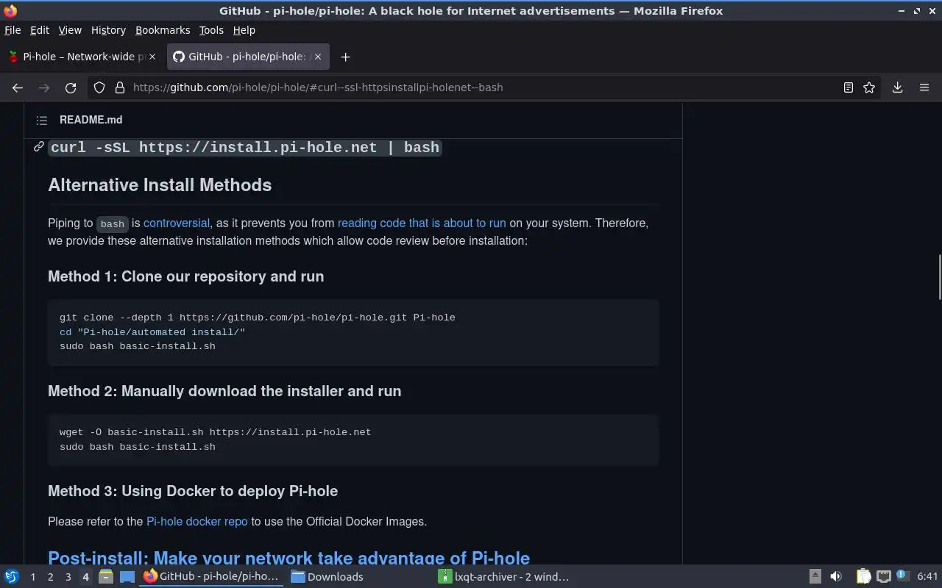Switch to virtual desktop 2

tap(50, 576)
